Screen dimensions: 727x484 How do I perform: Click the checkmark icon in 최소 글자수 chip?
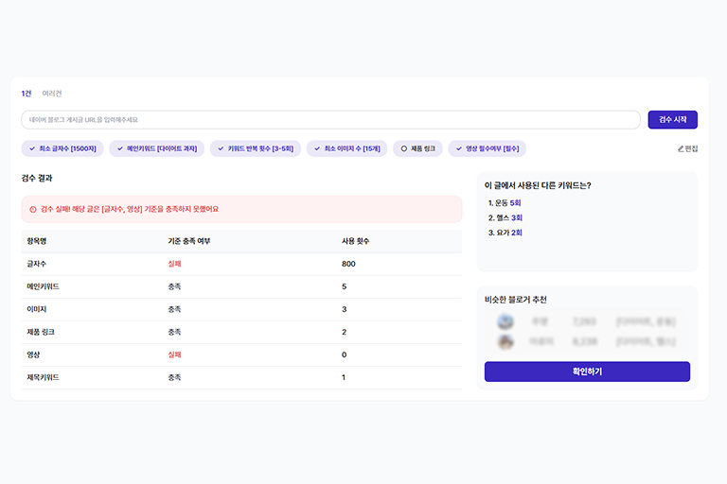point(32,148)
